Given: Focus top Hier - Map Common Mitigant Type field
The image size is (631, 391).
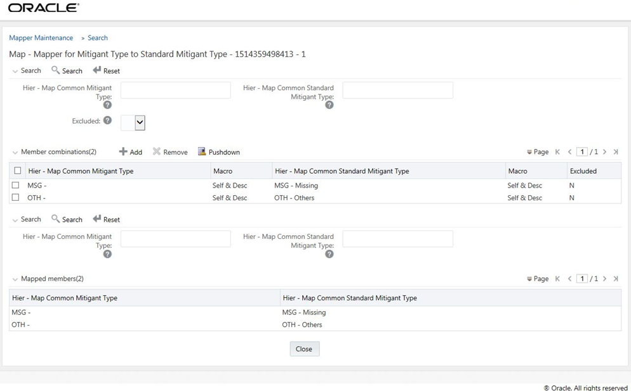Looking at the screenshot, I should click(x=176, y=90).
